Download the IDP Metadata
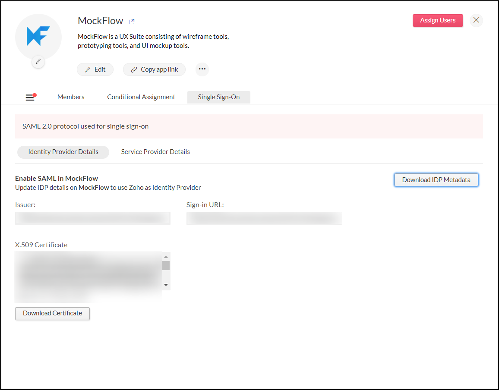 (x=436, y=179)
